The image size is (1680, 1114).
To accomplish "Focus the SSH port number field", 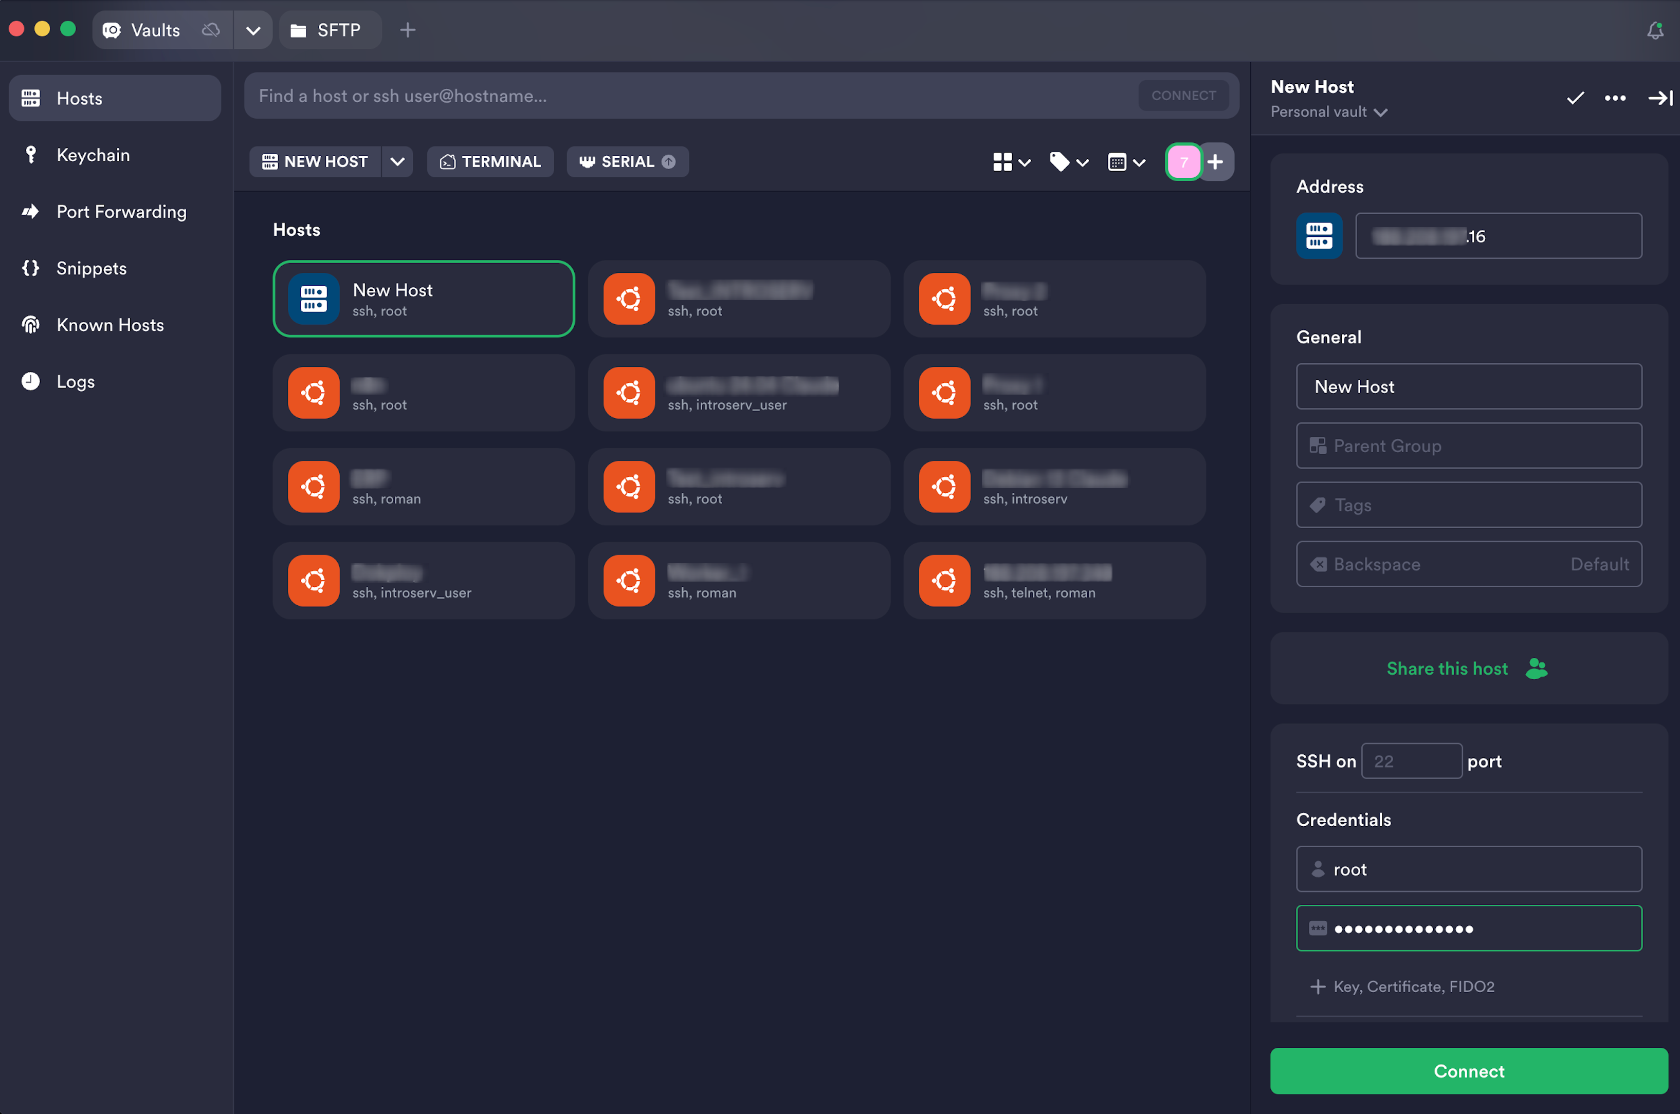I will (1411, 761).
